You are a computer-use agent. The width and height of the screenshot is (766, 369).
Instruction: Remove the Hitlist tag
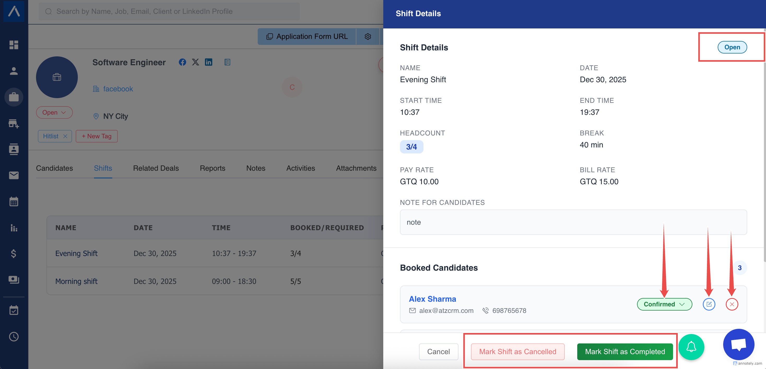[x=65, y=136]
